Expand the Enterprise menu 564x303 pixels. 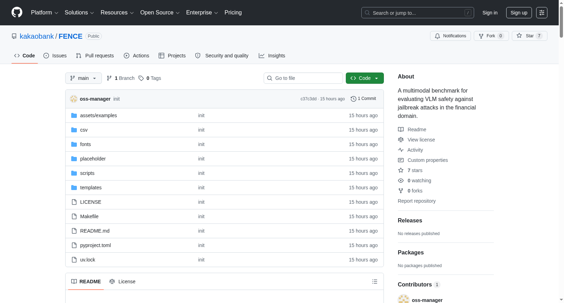[x=202, y=13]
